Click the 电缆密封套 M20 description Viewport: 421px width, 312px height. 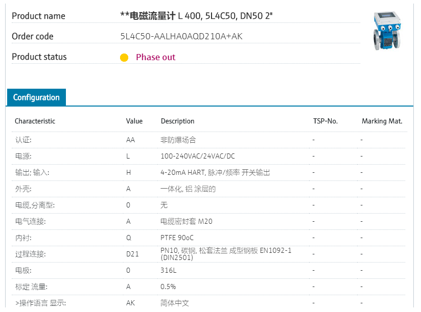click(186, 221)
